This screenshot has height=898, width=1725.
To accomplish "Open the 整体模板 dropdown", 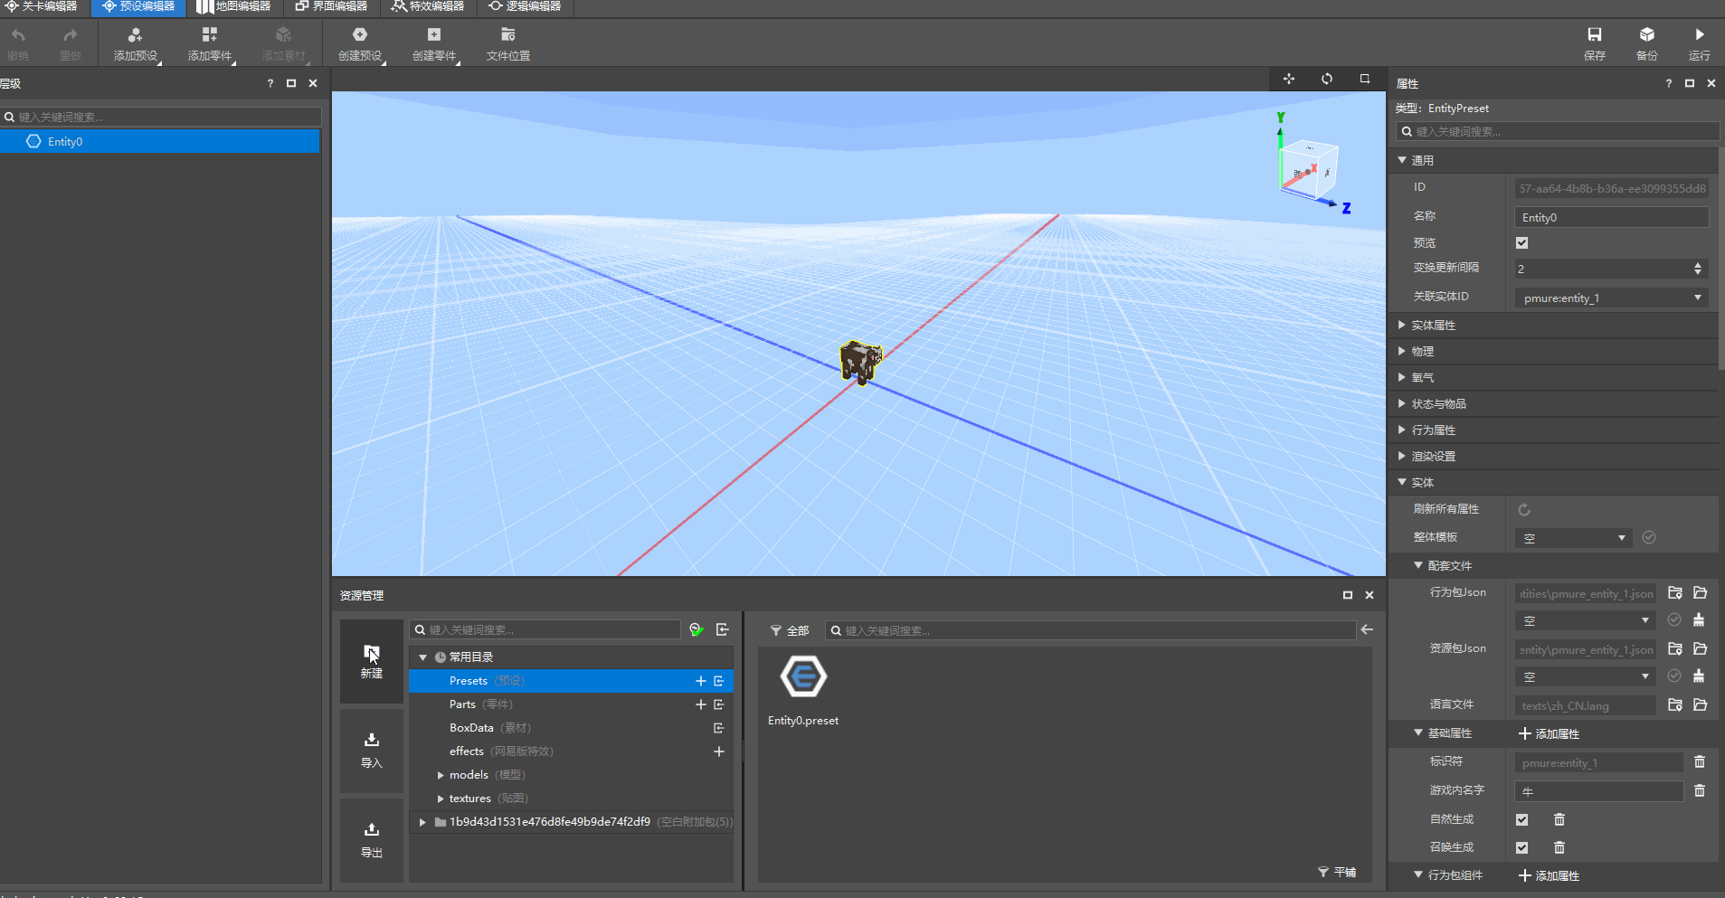I will tap(1574, 538).
